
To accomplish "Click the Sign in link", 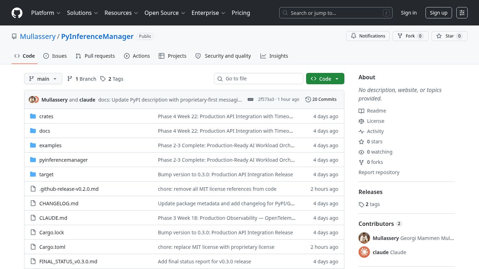I will pyautogui.click(x=409, y=13).
